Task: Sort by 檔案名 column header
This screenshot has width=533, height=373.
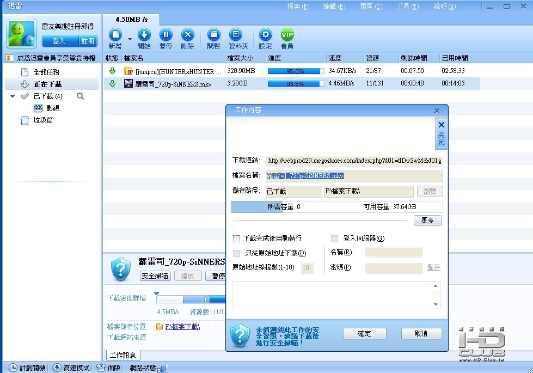Action: [173, 58]
